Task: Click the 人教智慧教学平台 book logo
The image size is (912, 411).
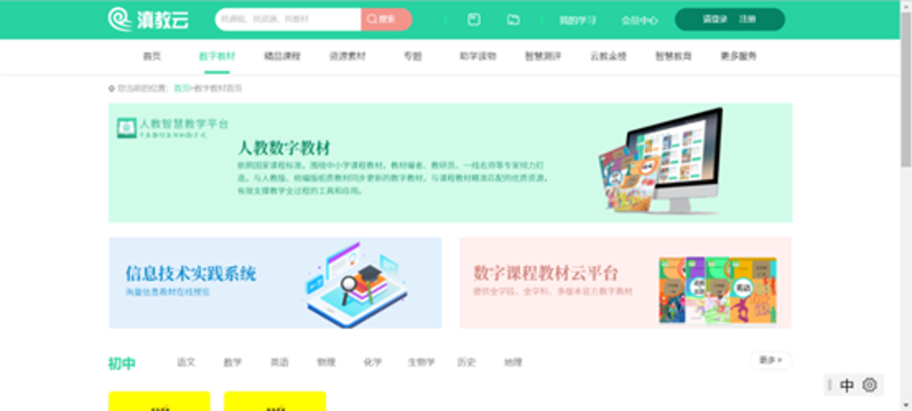Action: (126, 128)
